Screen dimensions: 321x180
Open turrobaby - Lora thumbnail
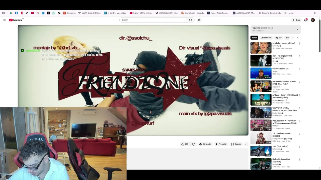coord(261,47)
